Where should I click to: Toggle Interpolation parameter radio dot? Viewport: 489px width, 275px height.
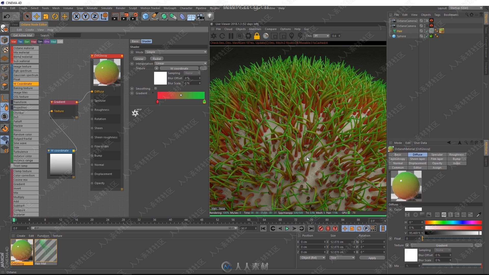pos(132,64)
